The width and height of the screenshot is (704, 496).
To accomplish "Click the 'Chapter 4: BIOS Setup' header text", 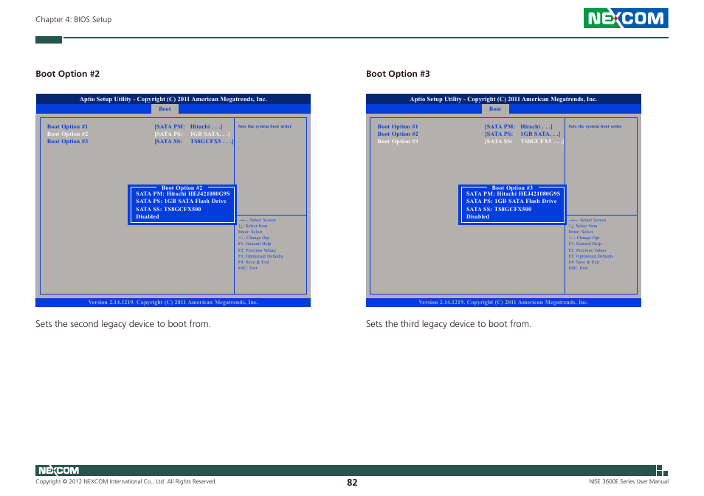I will click(74, 19).
